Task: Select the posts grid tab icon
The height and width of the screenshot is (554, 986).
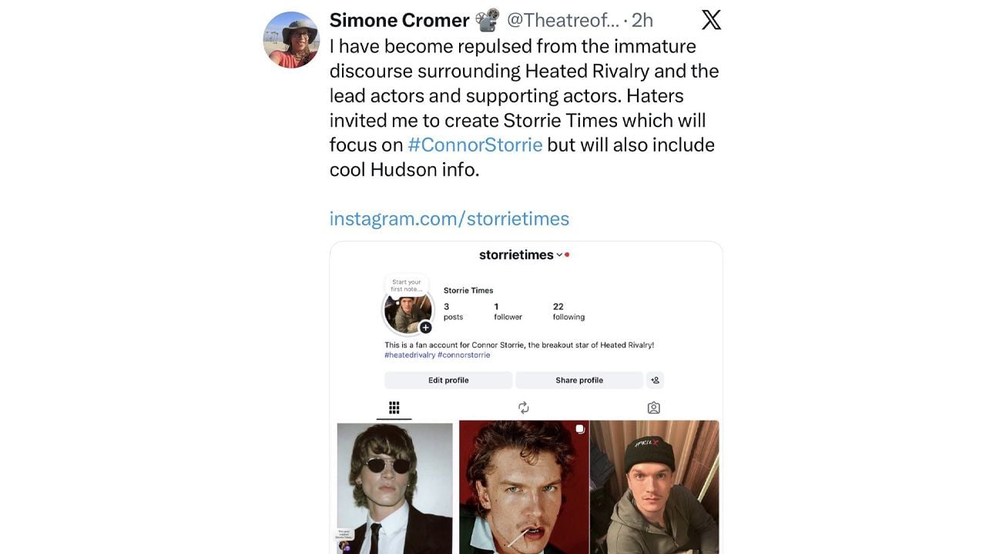Action: tap(394, 408)
